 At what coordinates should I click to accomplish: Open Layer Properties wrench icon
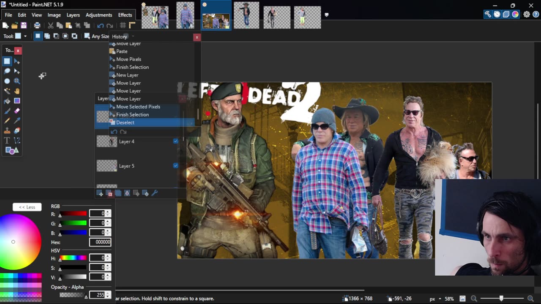pos(155,193)
